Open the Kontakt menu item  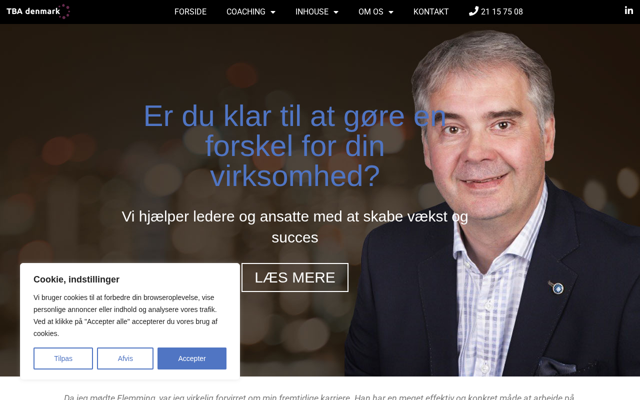(x=431, y=12)
